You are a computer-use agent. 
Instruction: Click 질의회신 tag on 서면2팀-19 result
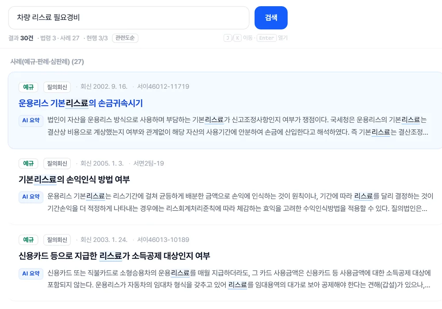(x=57, y=163)
